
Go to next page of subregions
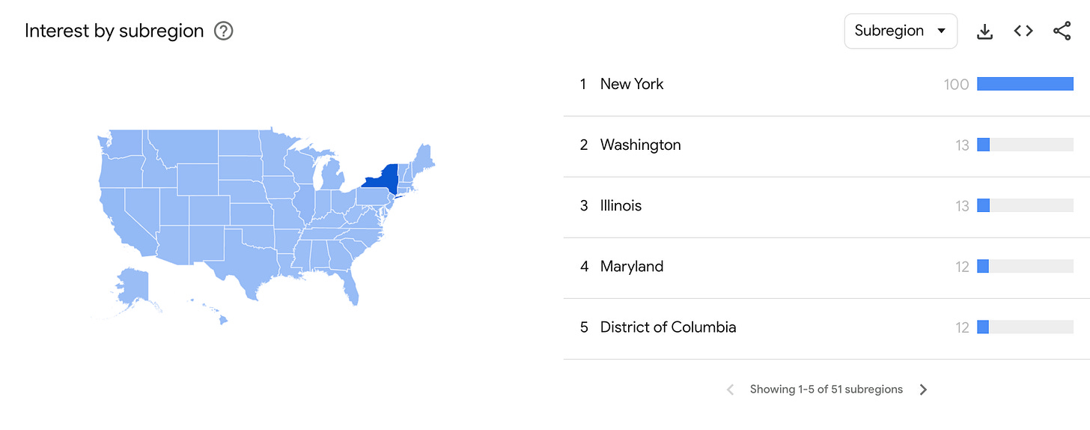click(x=923, y=390)
